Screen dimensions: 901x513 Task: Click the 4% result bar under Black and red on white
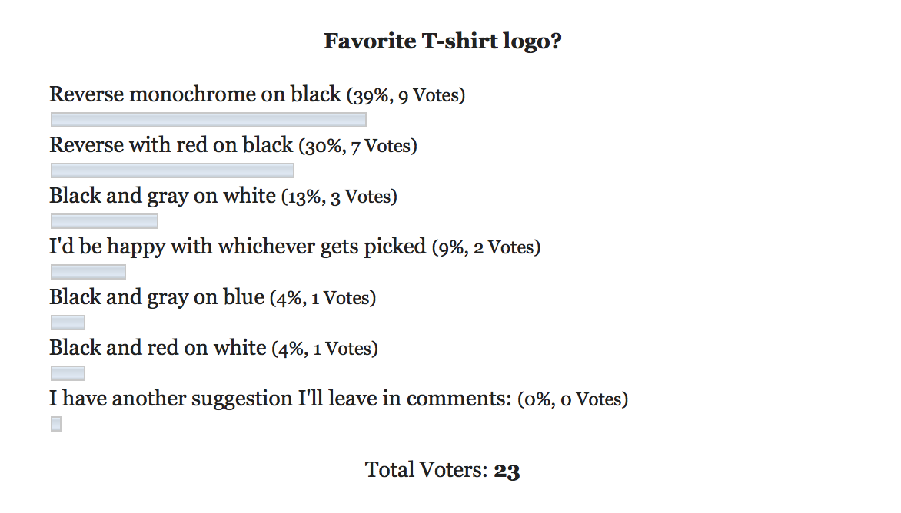[68, 373]
